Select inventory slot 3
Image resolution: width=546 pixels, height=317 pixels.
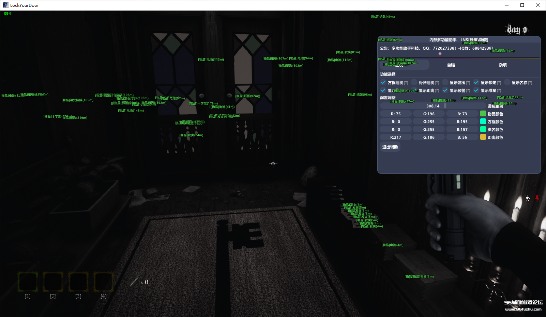click(x=78, y=282)
